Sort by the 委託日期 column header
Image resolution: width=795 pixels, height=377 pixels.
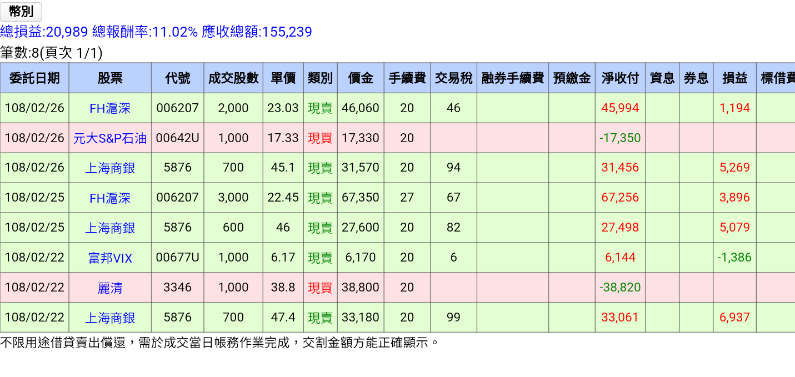[x=36, y=78]
